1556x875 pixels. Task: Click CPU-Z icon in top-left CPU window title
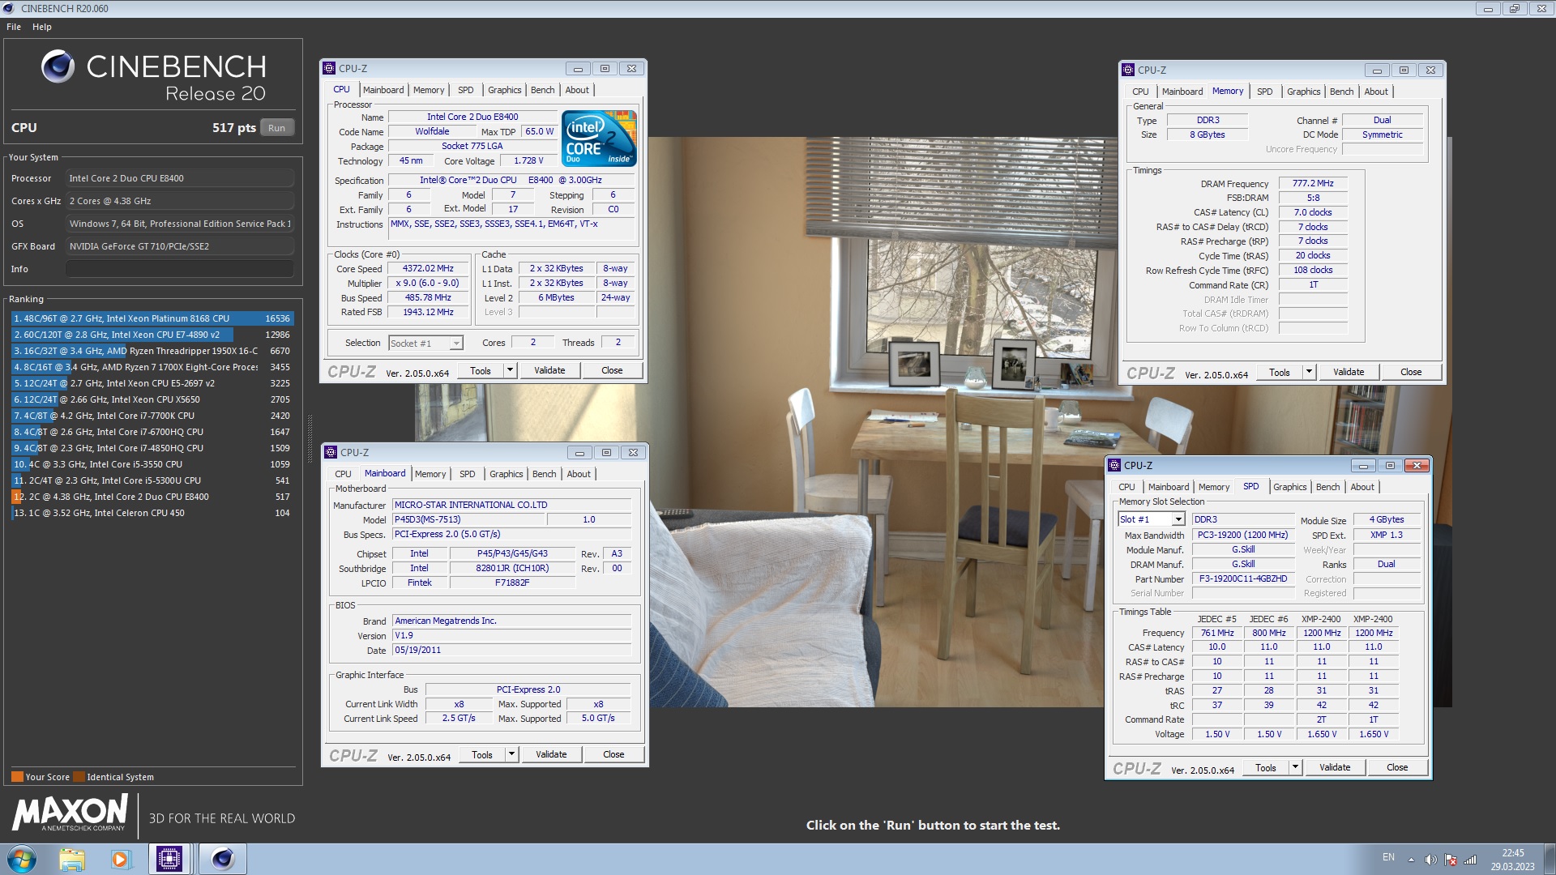click(329, 68)
